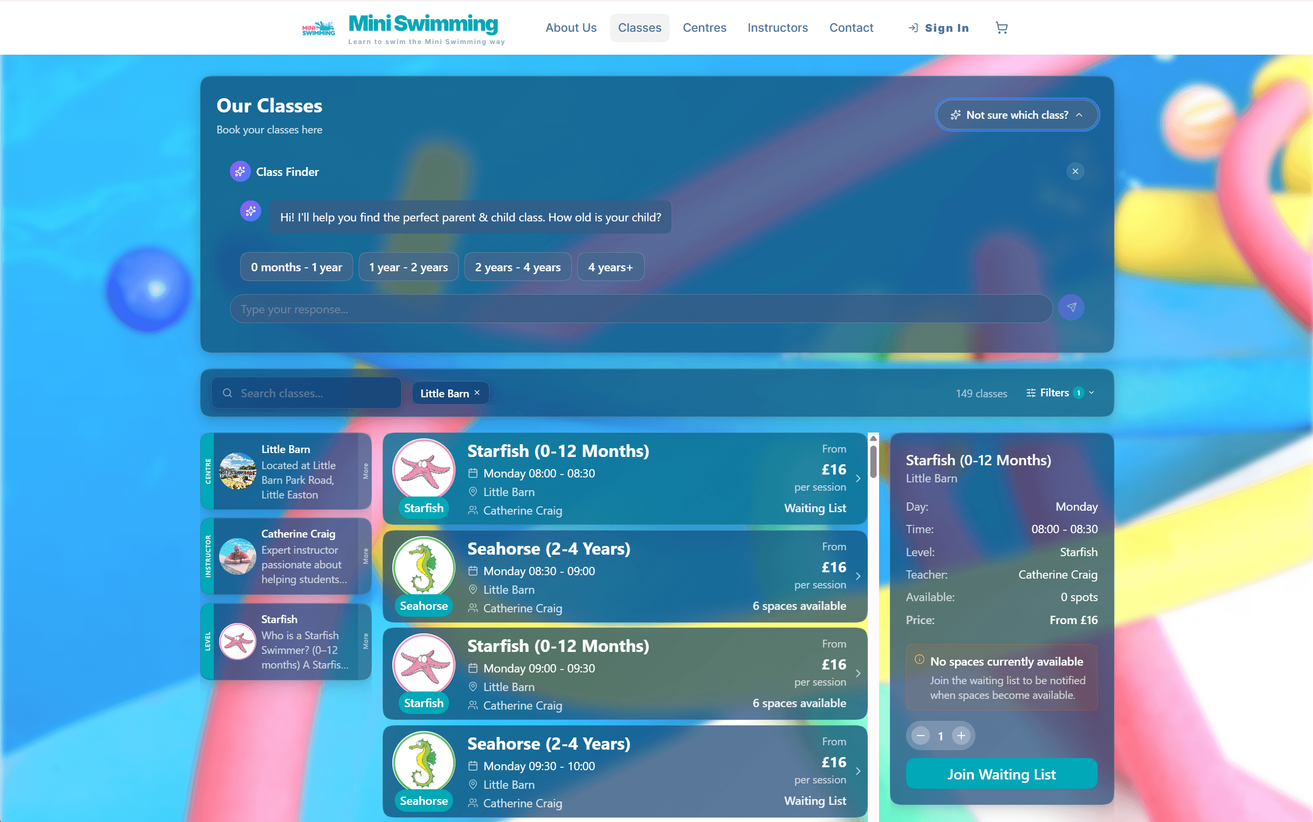Click the Waiting List label on Monday 08:00 class
This screenshot has height=822, width=1313.
click(815, 508)
